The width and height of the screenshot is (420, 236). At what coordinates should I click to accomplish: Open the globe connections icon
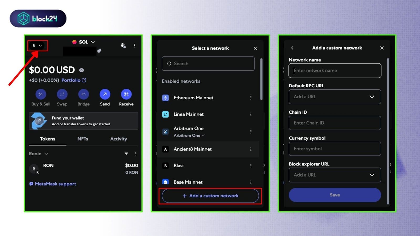123,46
